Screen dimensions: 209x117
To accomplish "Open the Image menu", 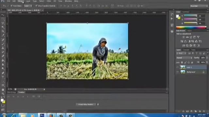I will pyautogui.click(x=20, y=1).
